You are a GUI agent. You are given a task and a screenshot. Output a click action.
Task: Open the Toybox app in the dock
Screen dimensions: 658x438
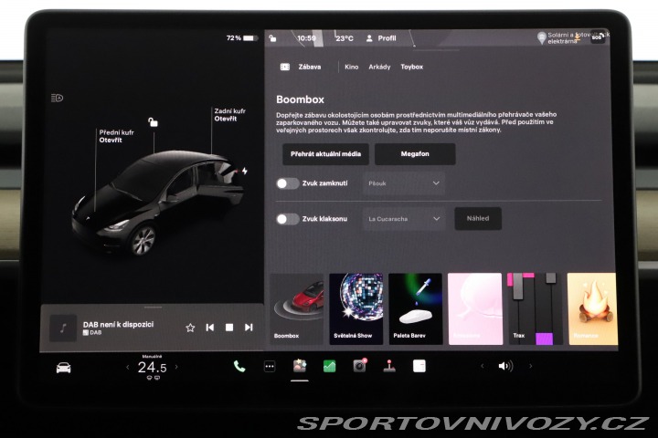(300, 366)
